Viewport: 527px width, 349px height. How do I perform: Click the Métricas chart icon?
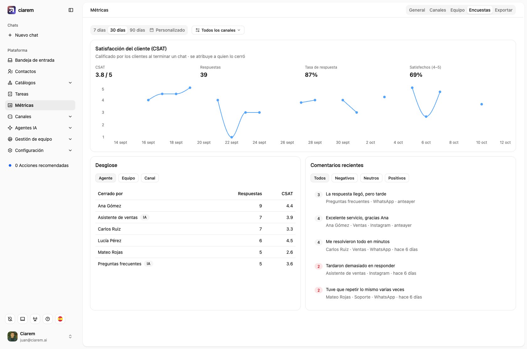(x=10, y=105)
